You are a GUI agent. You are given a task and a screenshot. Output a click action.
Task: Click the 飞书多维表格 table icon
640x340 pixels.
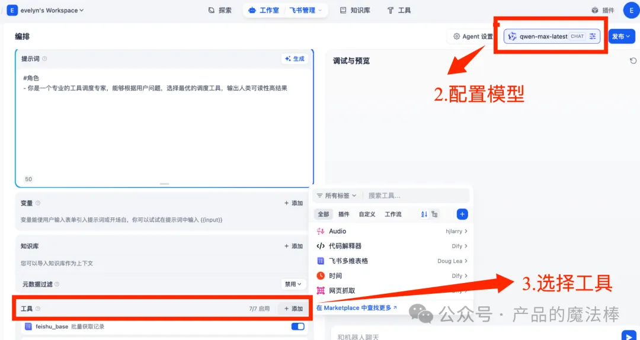coord(321,261)
